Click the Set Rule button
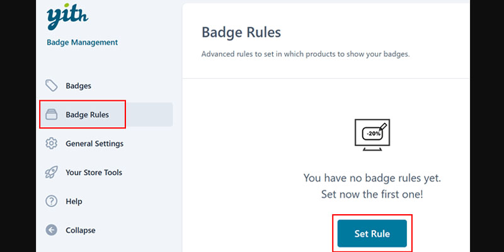Screen dimensions: 504x252 pos(372,233)
